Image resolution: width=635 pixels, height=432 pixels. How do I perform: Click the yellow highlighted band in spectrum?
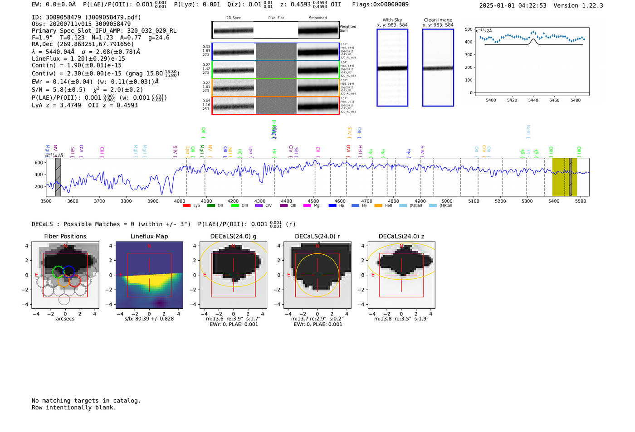click(x=564, y=177)
